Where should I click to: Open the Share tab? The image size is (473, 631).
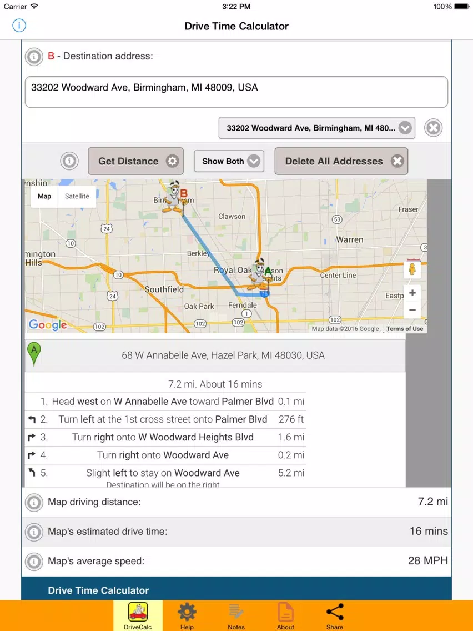tap(335, 615)
